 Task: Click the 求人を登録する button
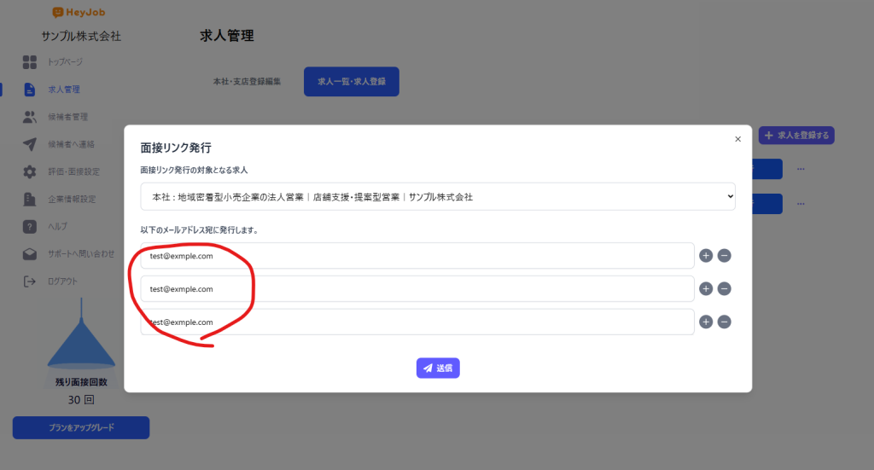796,135
